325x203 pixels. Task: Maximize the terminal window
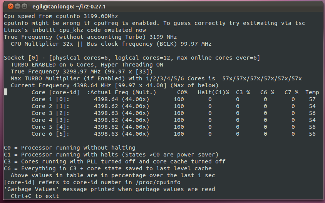(x=25, y=7)
